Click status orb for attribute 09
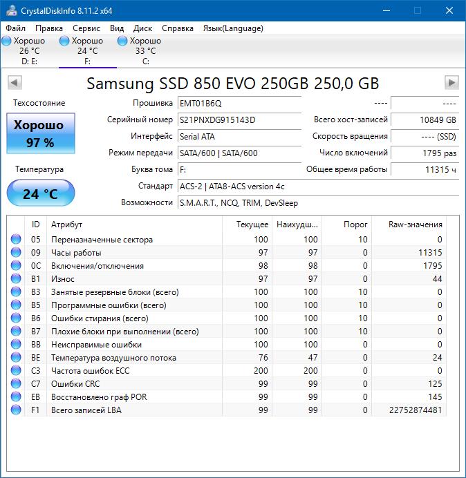The image size is (466, 478). pyautogui.click(x=16, y=252)
